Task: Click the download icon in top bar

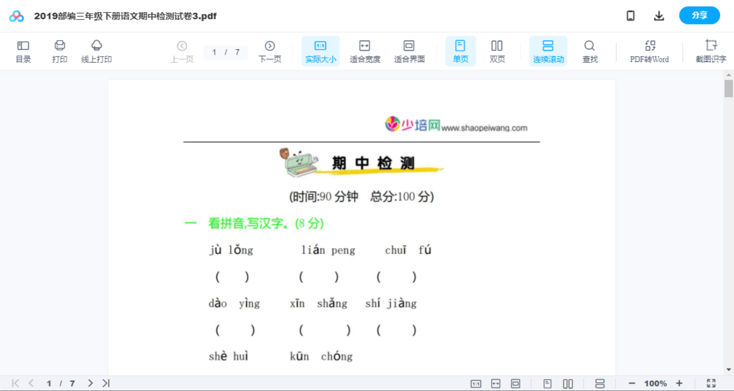Action: coord(659,15)
